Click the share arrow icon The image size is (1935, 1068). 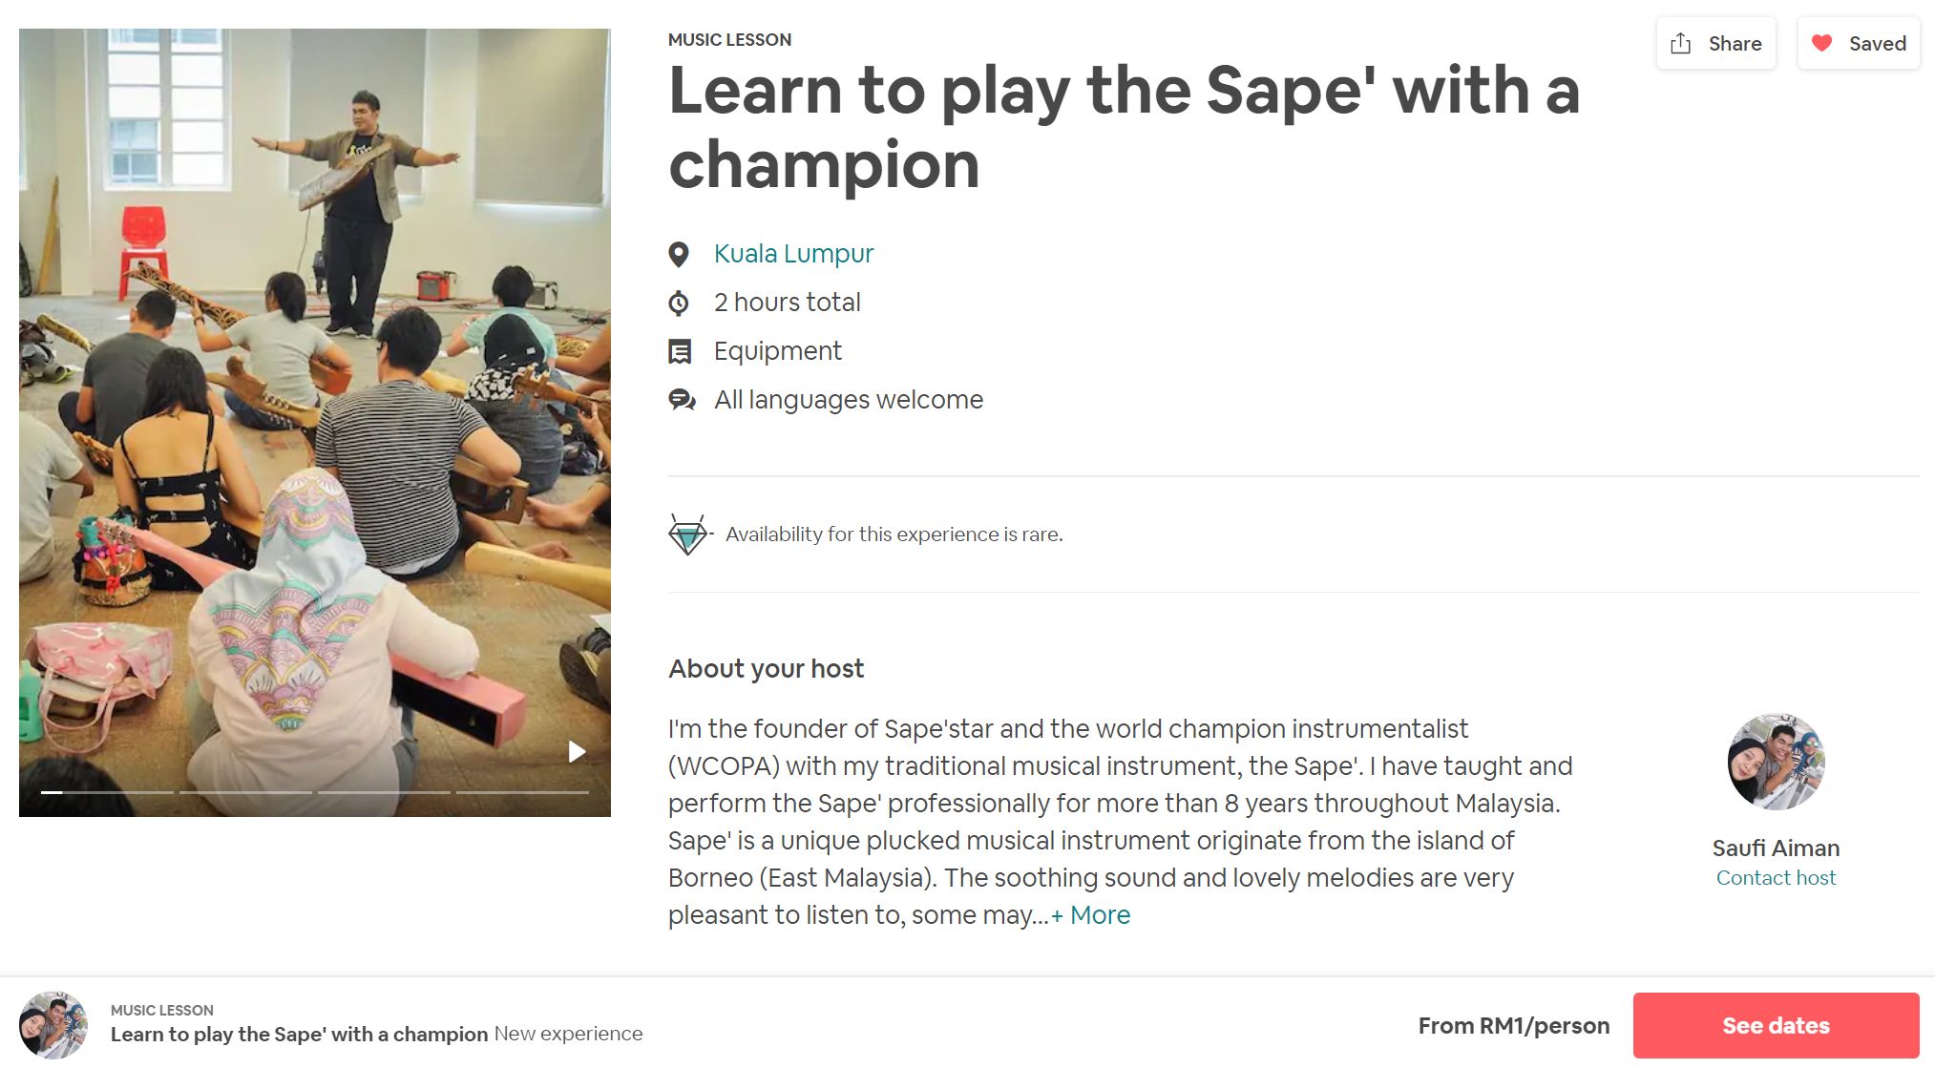(x=1681, y=43)
